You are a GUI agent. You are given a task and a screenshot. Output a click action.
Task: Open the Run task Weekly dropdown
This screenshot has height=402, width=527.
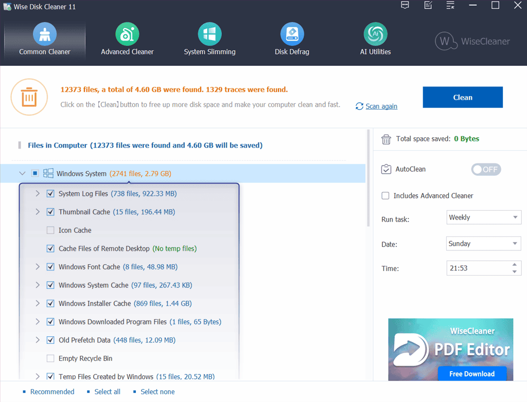coord(484,217)
